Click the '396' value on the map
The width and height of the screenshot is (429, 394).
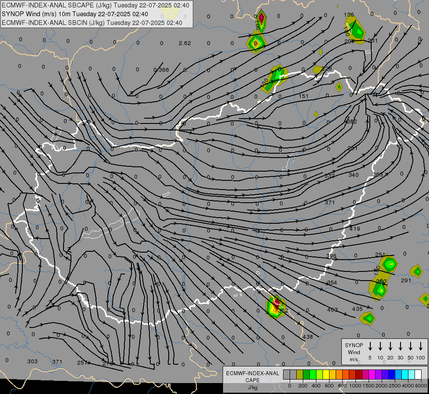(x=331, y=256)
